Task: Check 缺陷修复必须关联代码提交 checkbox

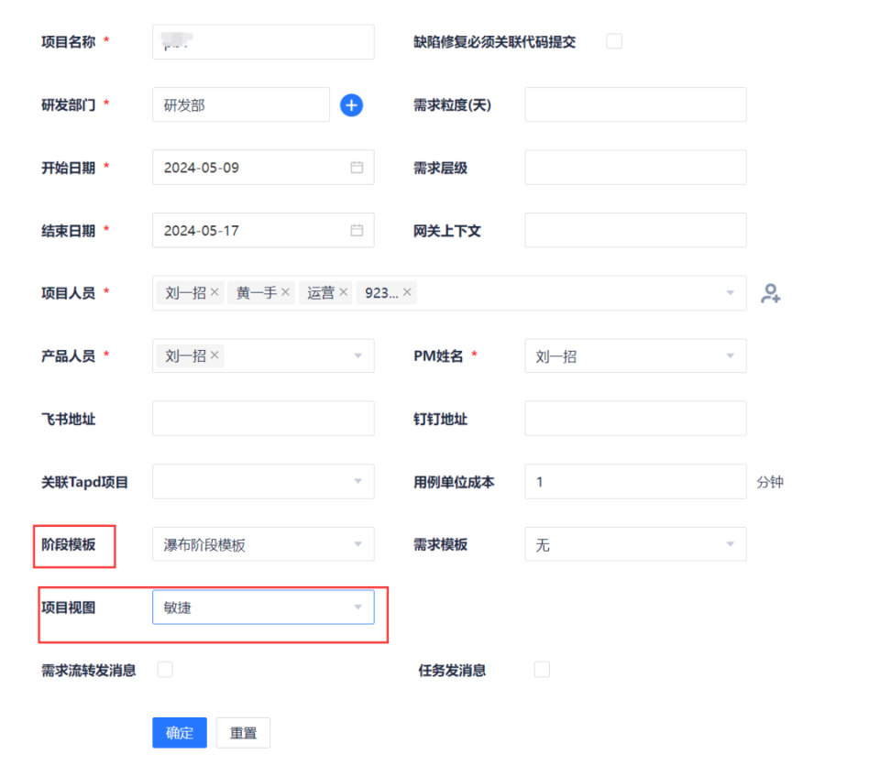Action: click(x=614, y=41)
